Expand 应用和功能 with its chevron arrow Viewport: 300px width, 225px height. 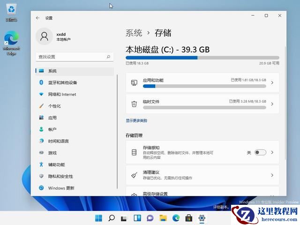(x=272, y=82)
